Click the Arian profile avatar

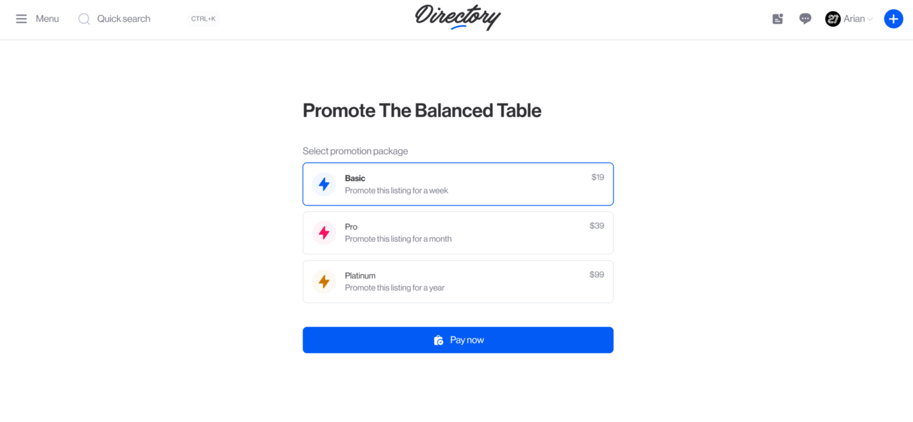tap(833, 19)
